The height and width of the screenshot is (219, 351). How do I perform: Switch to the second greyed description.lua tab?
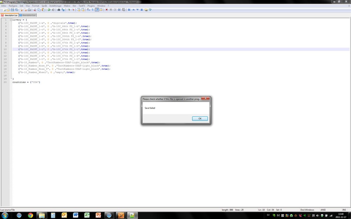[x=27, y=15]
